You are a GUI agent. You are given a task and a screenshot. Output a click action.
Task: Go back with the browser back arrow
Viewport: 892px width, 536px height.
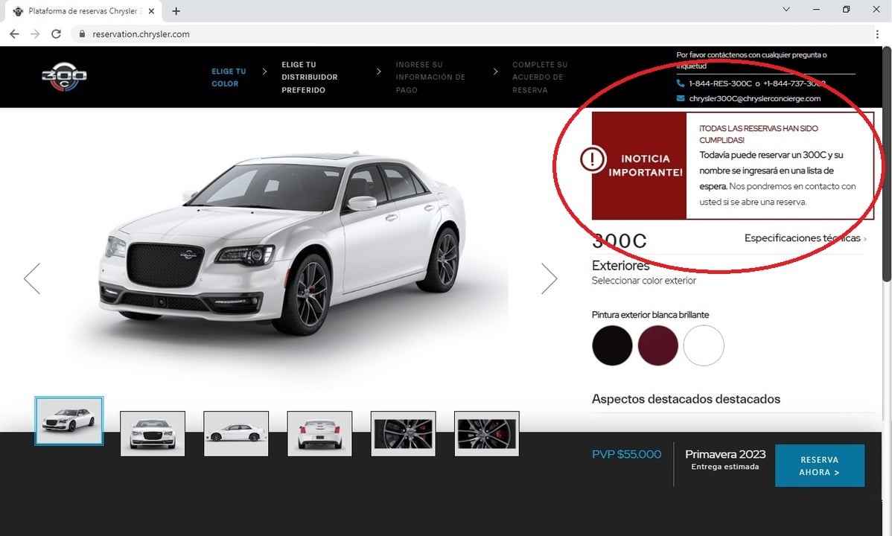14,34
